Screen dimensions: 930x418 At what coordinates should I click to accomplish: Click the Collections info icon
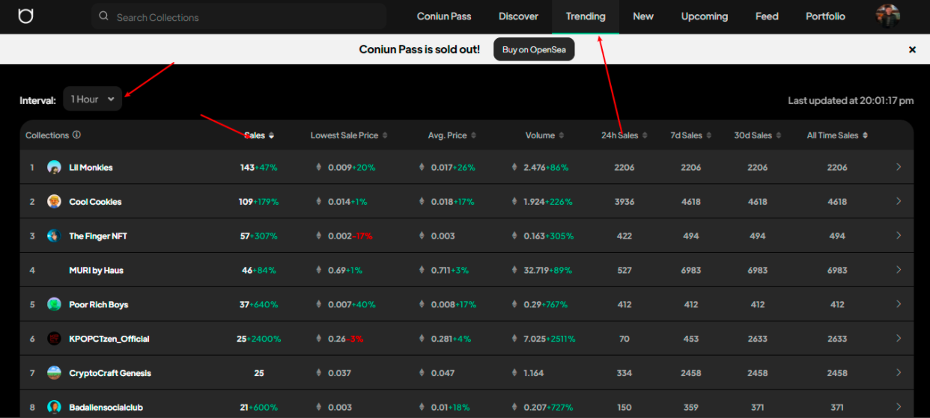[76, 135]
